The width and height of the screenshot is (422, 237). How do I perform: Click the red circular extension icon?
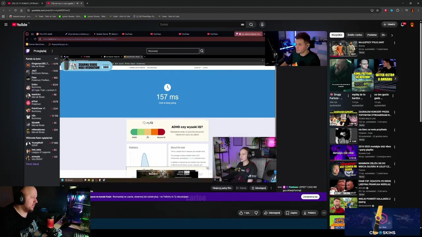(x=386, y=10)
